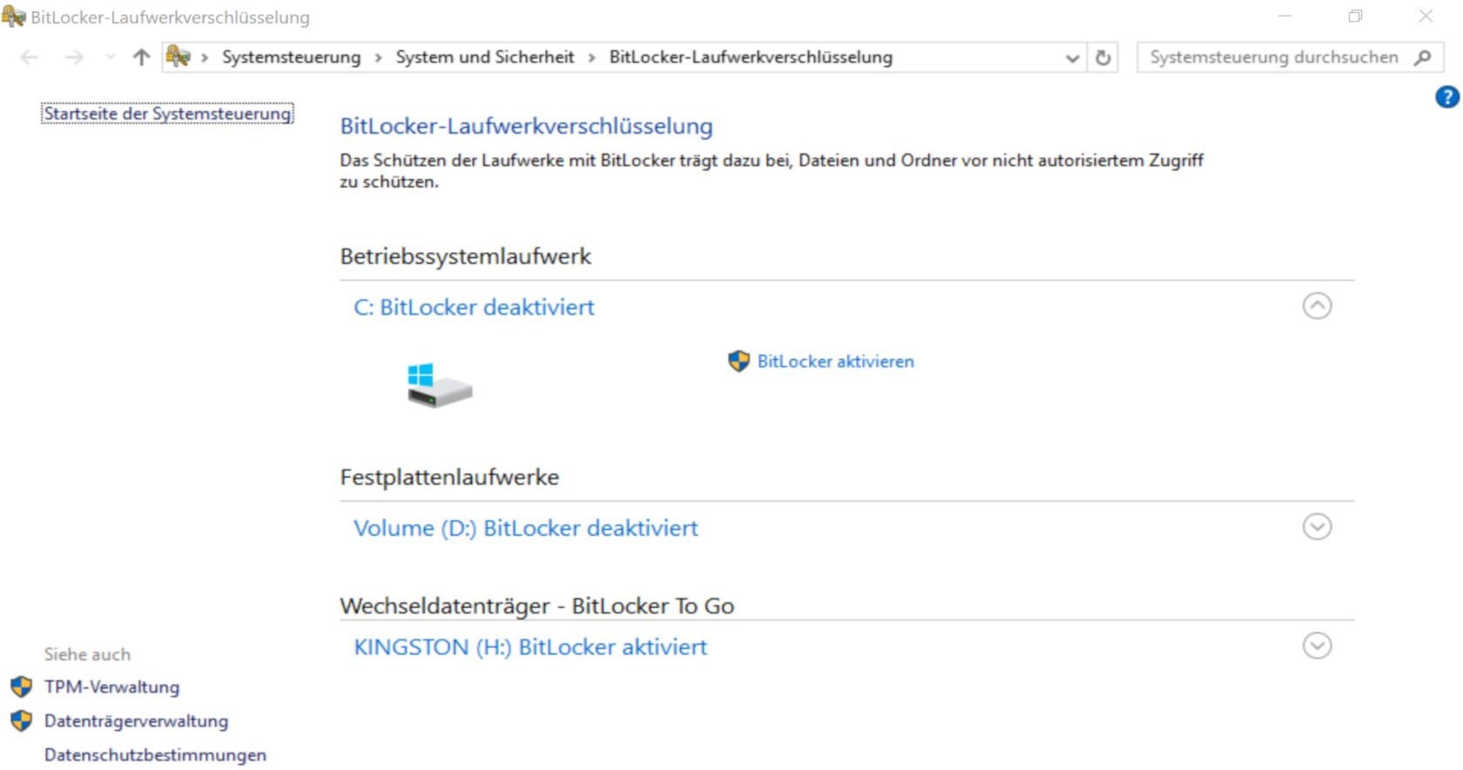1463x770 pixels.
Task: Click System und Sicherheit breadcrumb
Action: coord(485,57)
